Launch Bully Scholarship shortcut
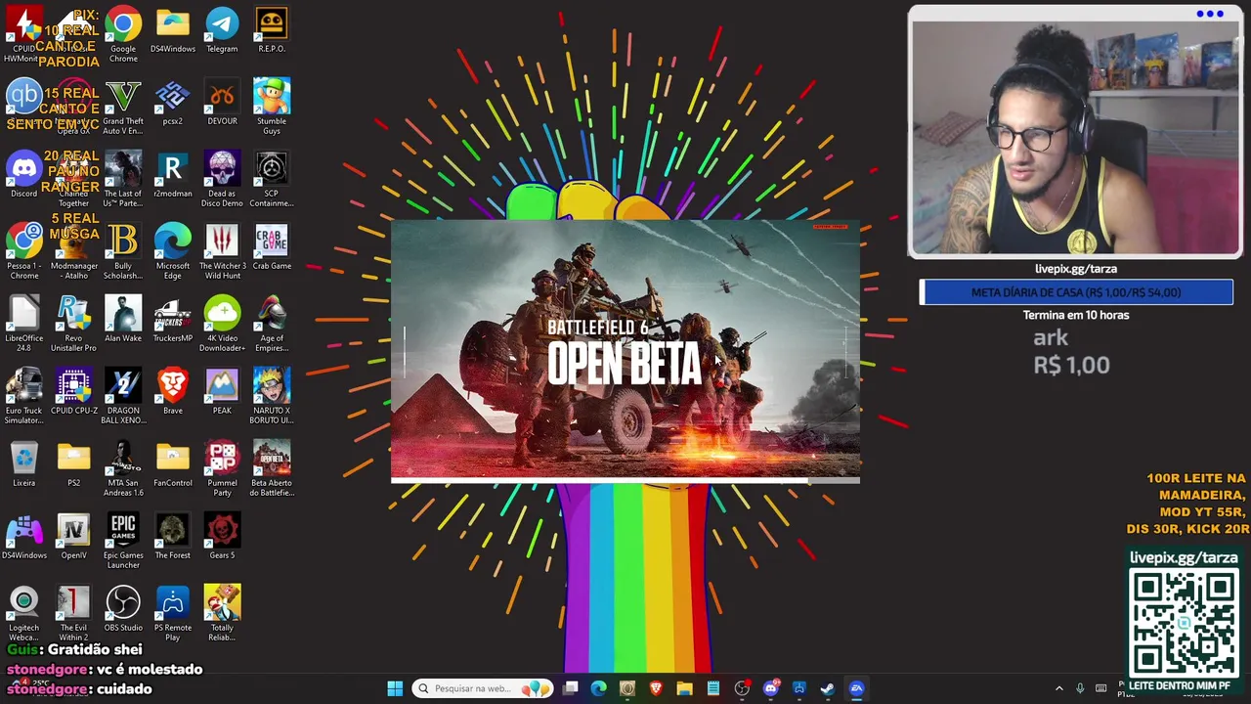Image resolution: width=1251 pixels, height=704 pixels. (123, 251)
